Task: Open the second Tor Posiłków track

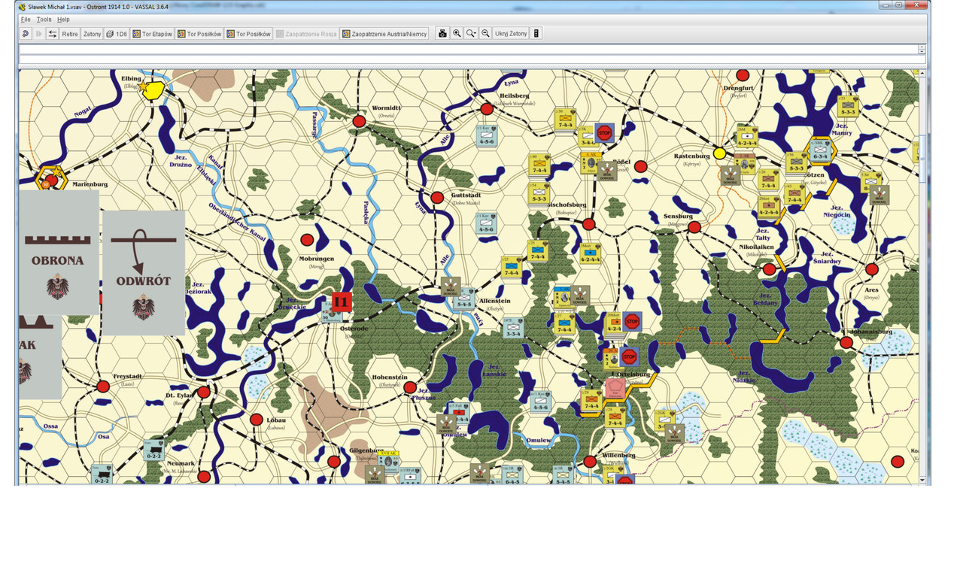Action: (x=248, y=34)
